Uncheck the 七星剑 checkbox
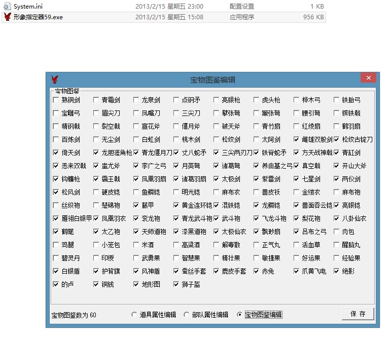 pos(297,179)
